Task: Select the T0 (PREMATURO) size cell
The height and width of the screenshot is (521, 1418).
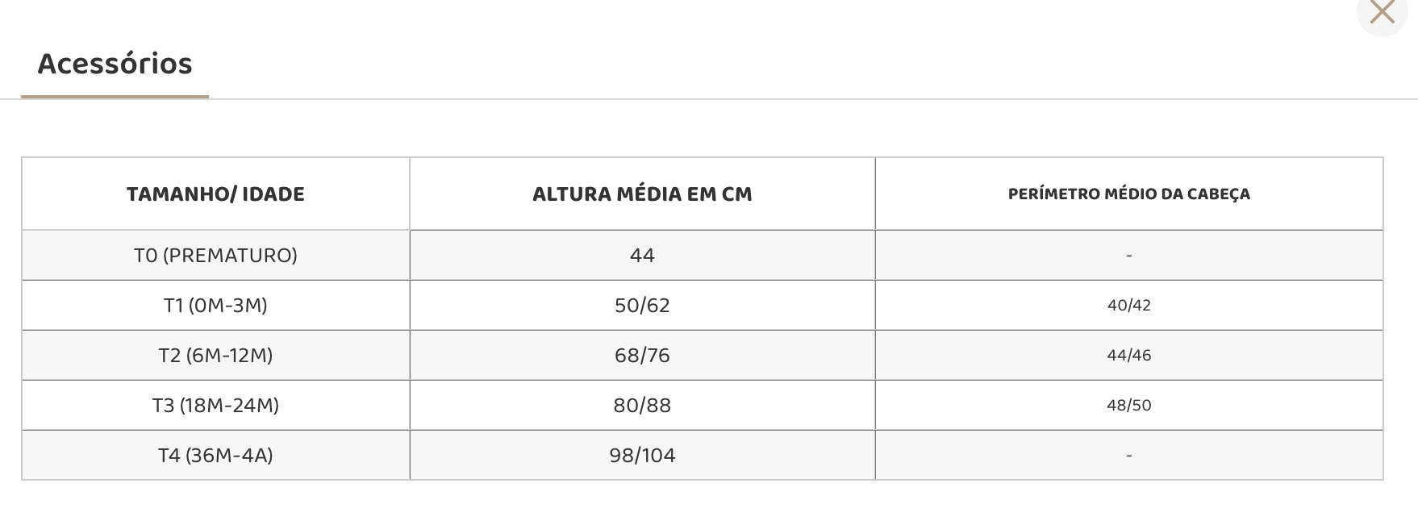Action: coord(215,256)
